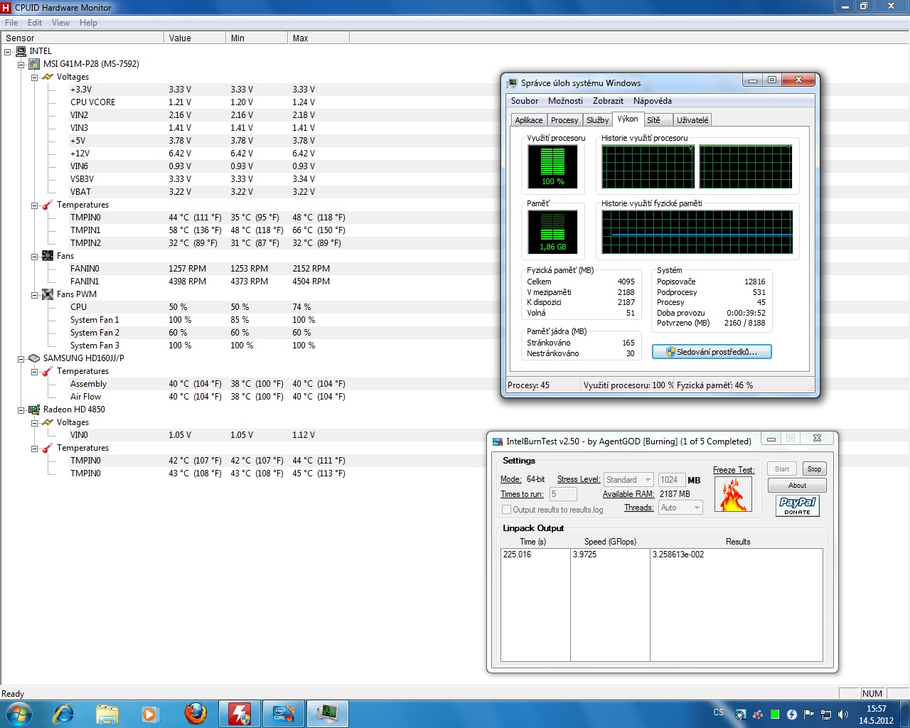The image size is (910, 728).
Task: Open Firefox from the taskbar
Action: coord(196,713)
